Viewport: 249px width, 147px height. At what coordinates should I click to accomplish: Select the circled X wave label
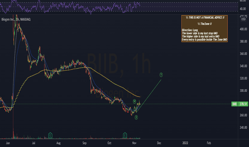tap(136, 117)
